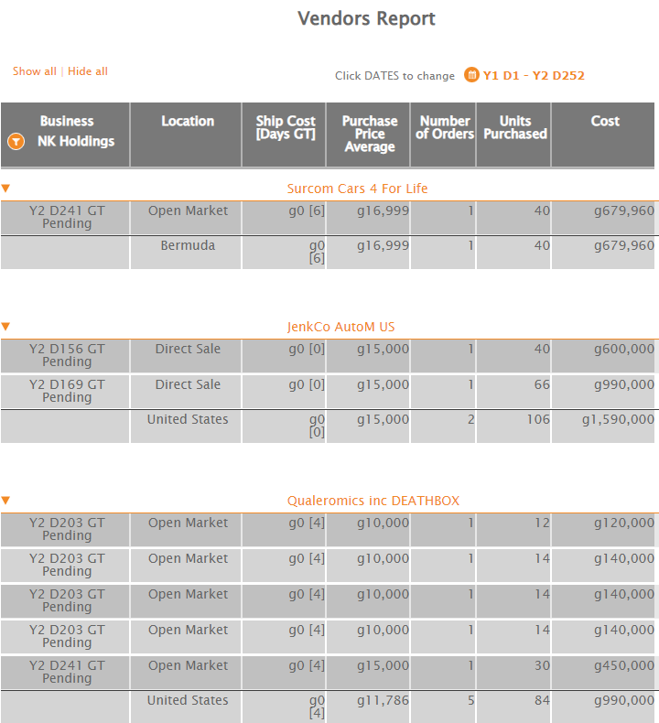Sort by Number of Orders header

[x=445, y=127]
